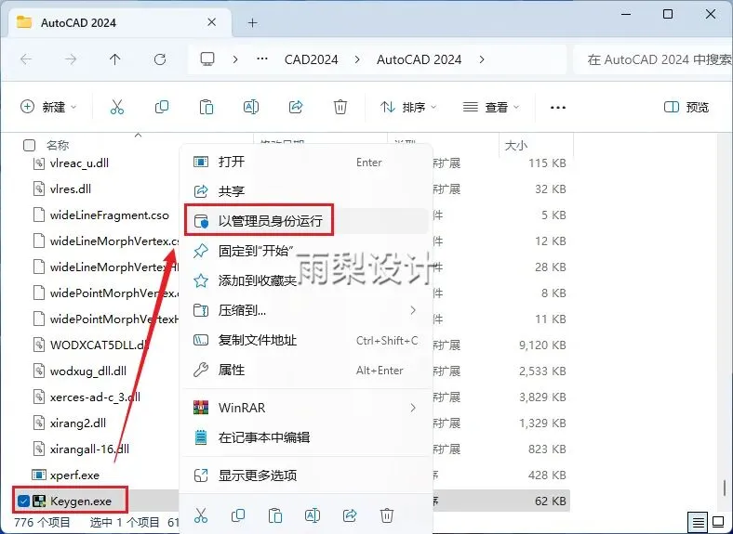Viewport: 733px width, 534px height.
Task: Click the Cut icon at context menu bottom
Action: pos(201,515)
